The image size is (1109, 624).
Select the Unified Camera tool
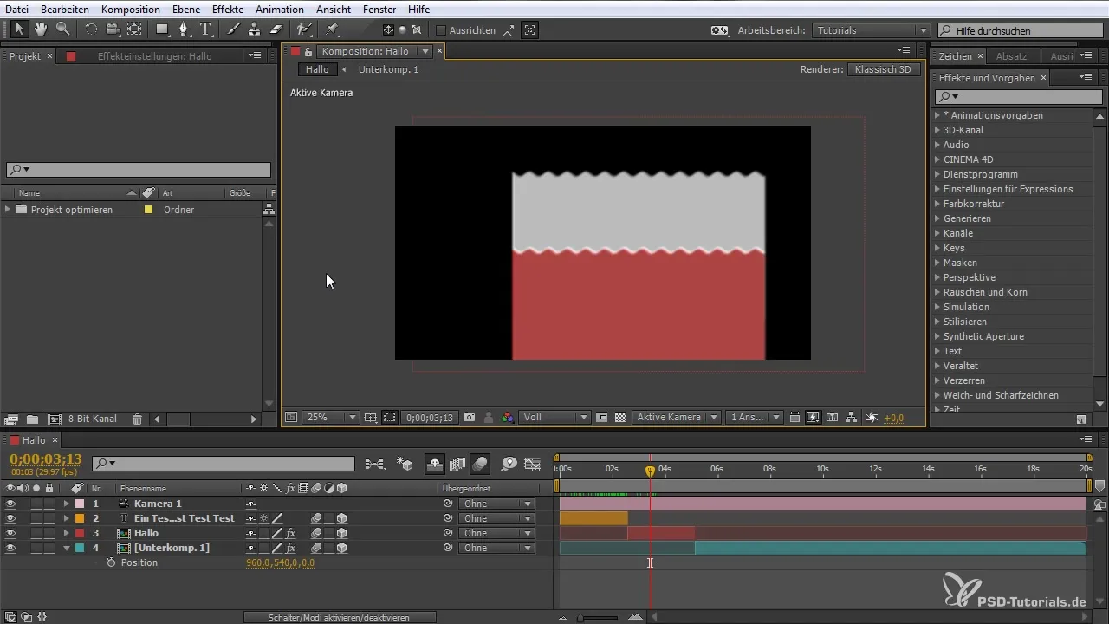pos(113,29)
